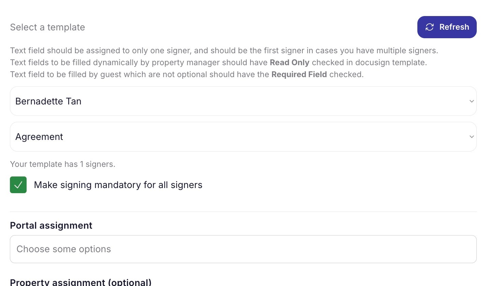Expand the Portal assignment options picker

243,249
